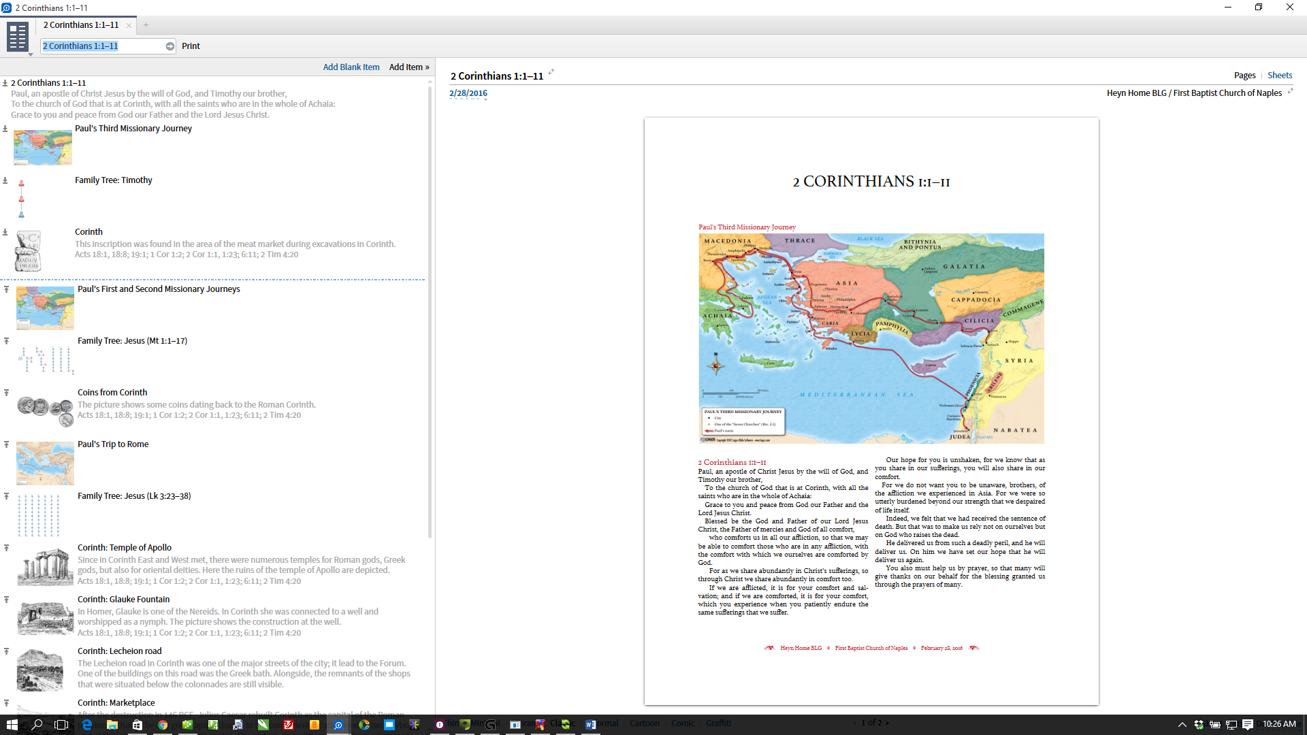1307x735 pixels.
Task: Click the Print button
Action: [191, 46]
